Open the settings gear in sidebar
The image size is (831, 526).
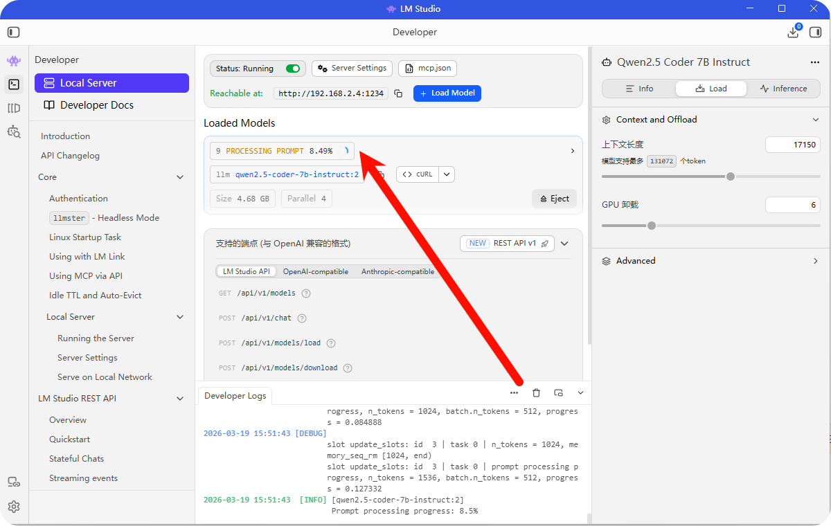coord(14,507)
